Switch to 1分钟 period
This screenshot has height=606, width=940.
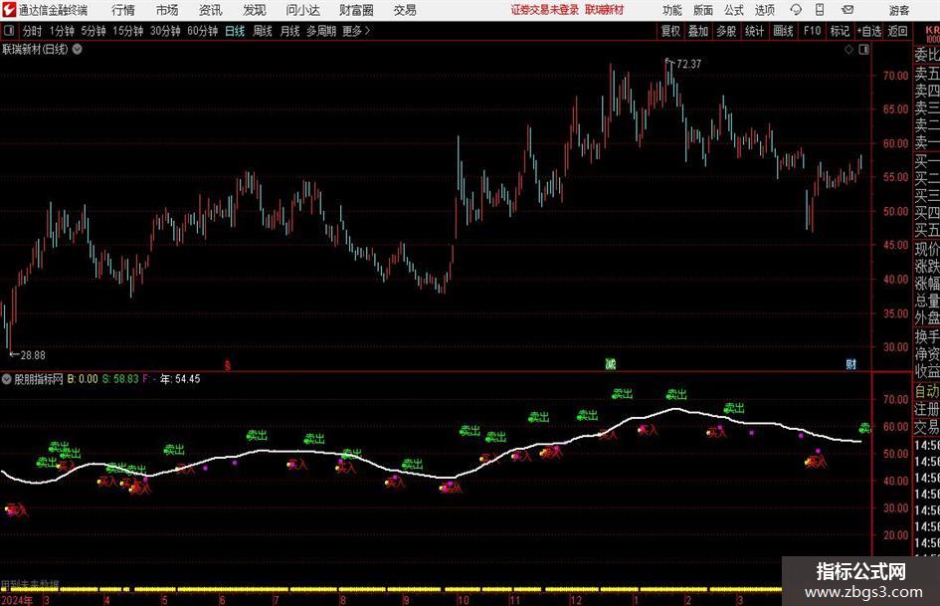click(x=62, y=31)
